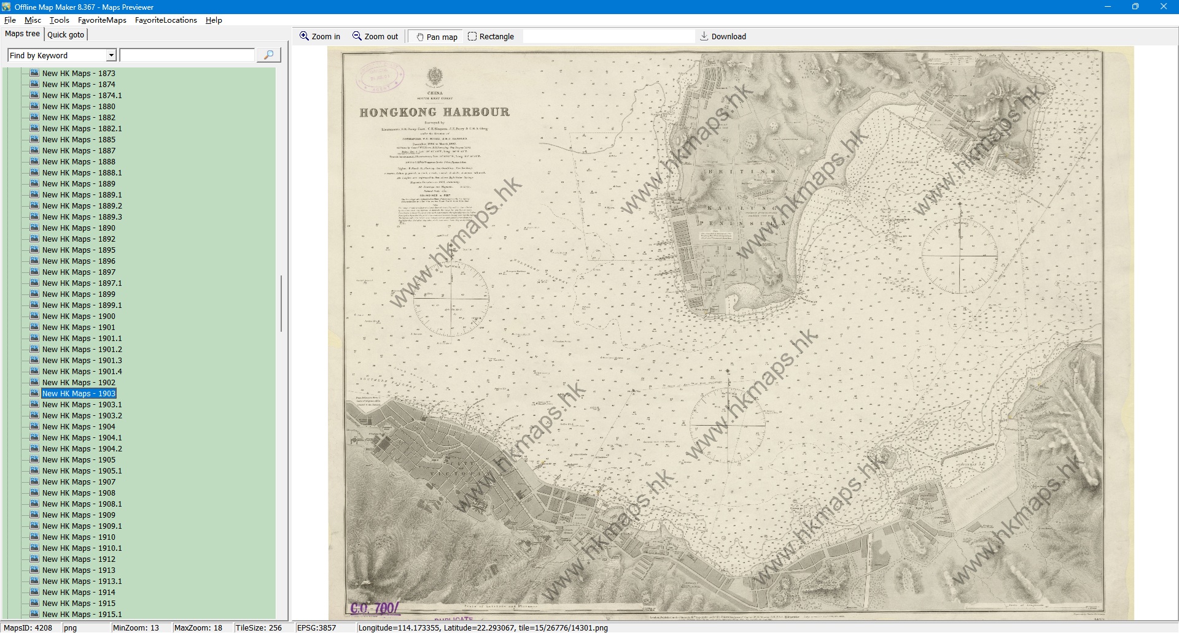Click the keyword search text field
The height and width of the screenshot is (633, 1179).
[187, 55]
